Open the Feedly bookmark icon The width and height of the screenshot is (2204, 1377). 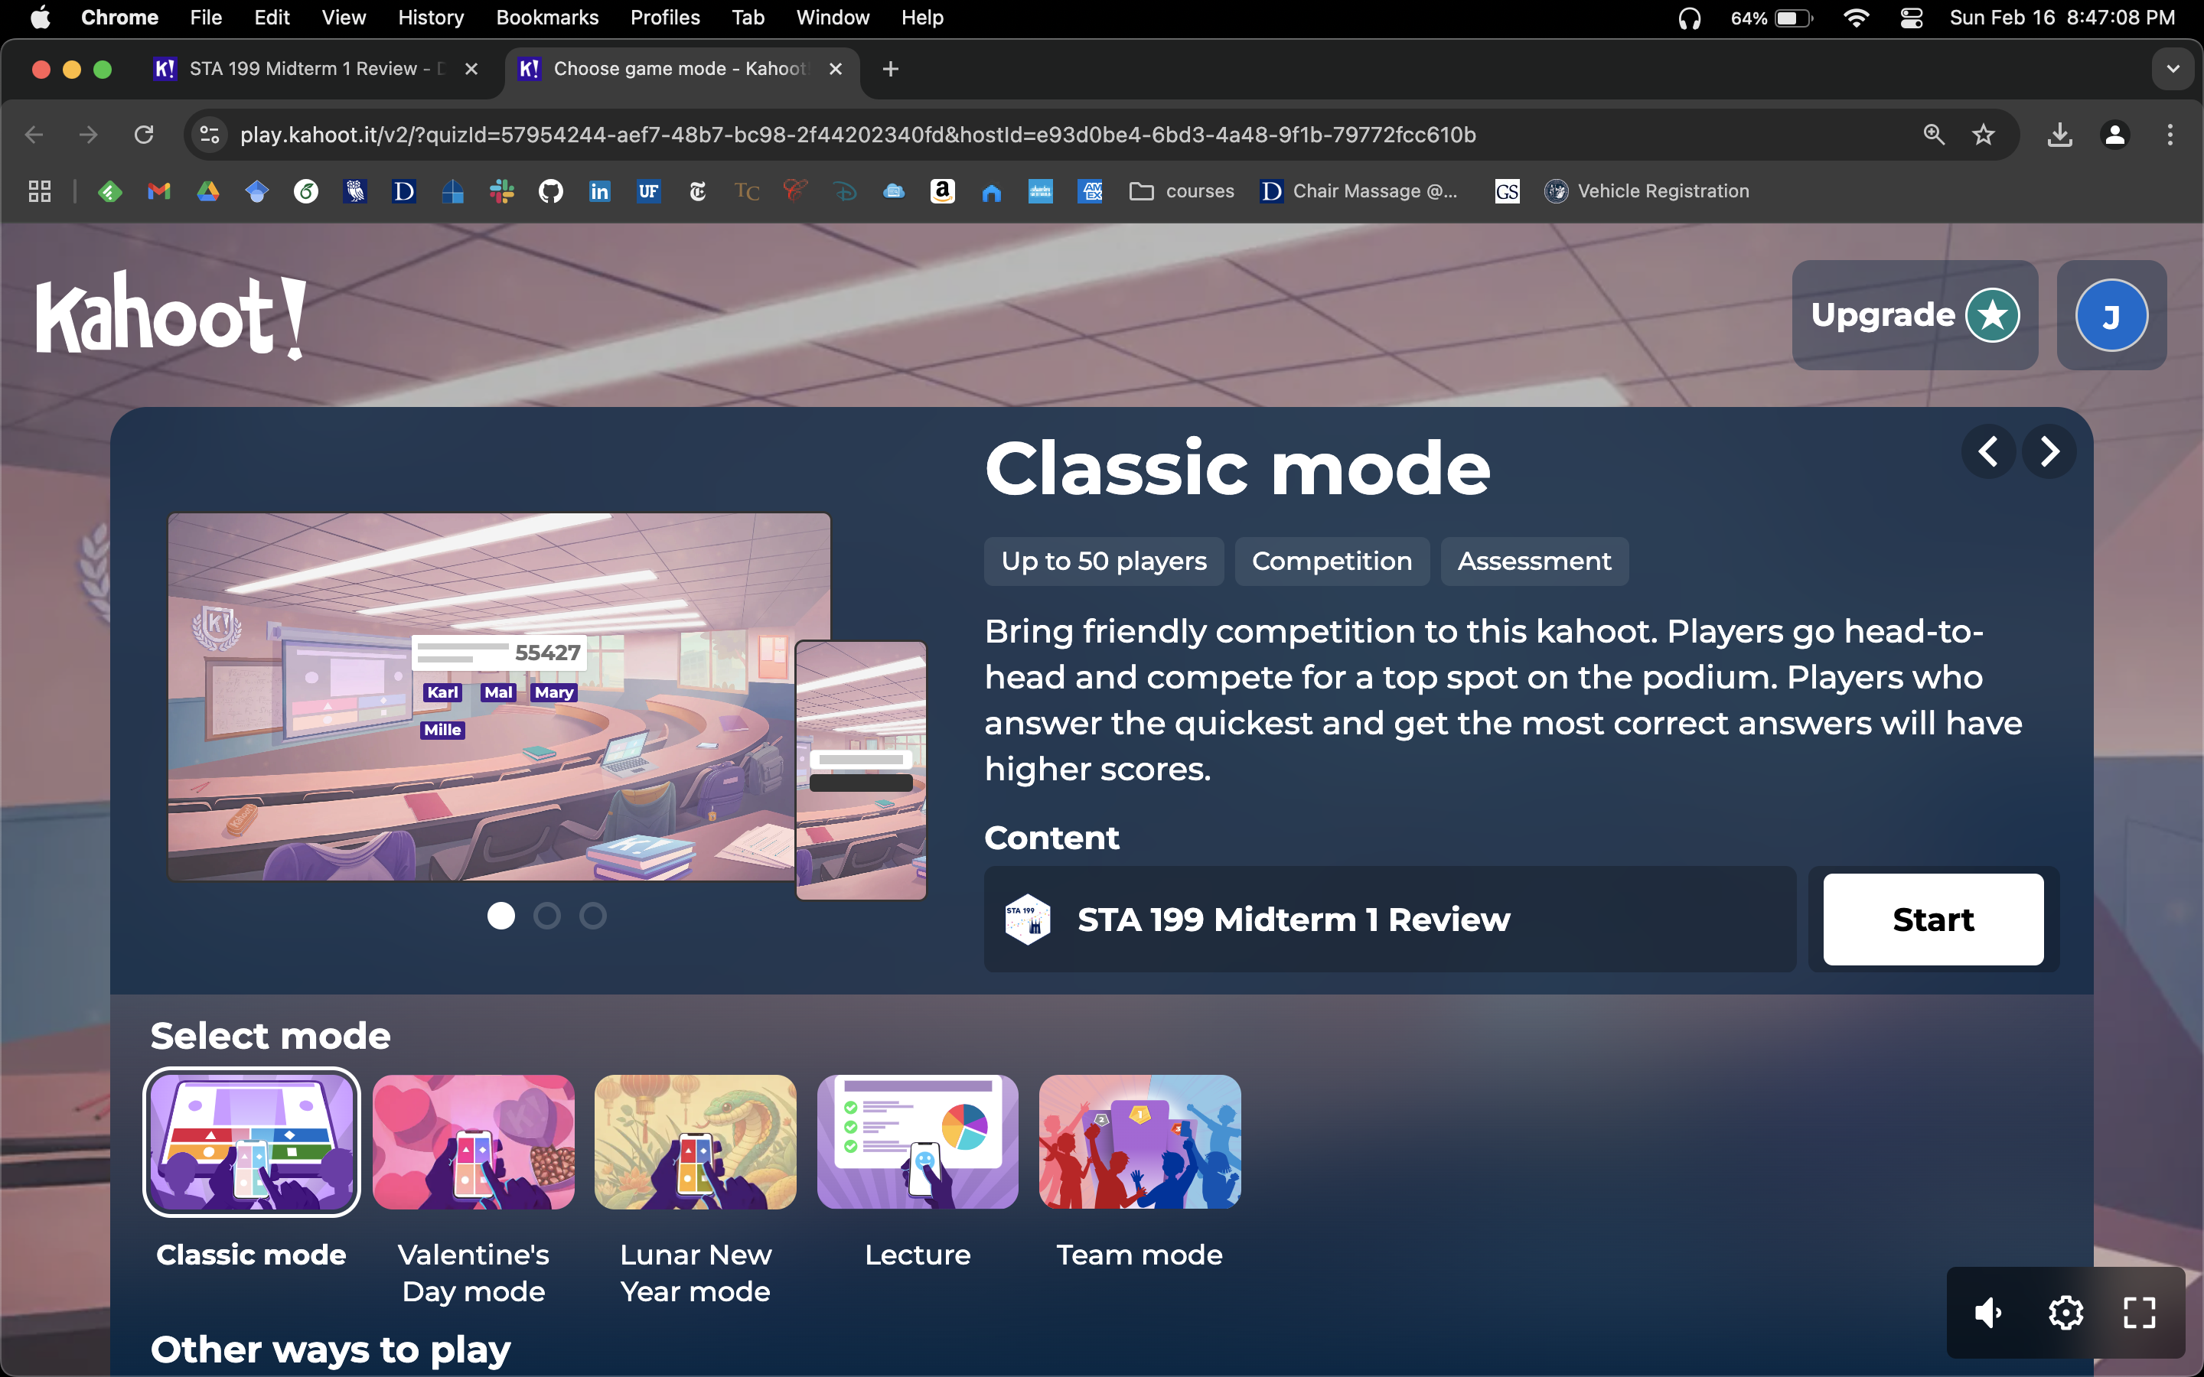110,191
